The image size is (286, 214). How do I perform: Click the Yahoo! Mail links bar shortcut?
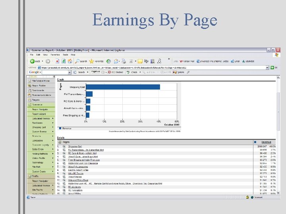tap(187, 61)
